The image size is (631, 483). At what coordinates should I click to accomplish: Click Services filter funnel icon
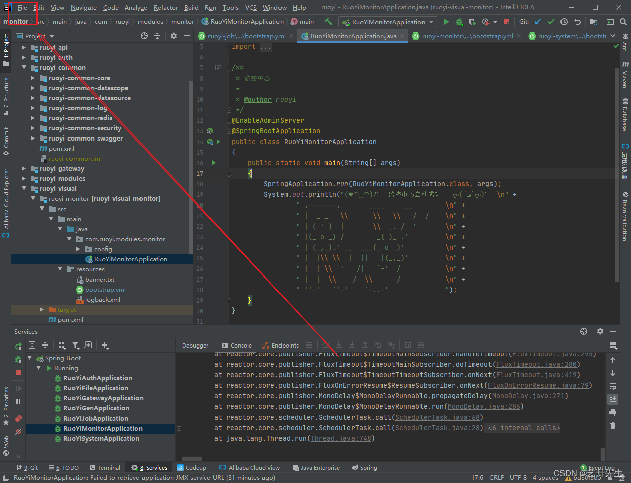(76, 345)
